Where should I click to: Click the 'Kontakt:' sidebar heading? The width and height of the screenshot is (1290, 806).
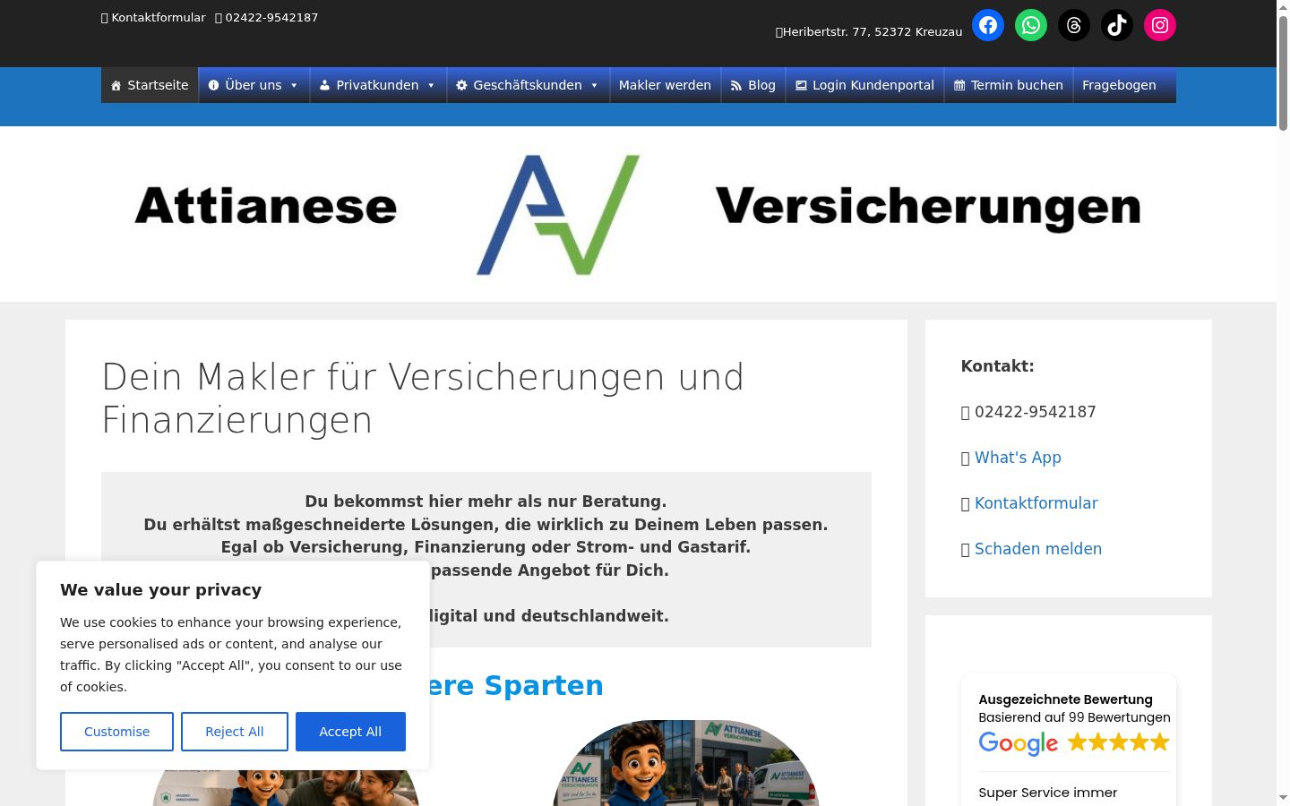pyautogui.click(x=997, y=366)
